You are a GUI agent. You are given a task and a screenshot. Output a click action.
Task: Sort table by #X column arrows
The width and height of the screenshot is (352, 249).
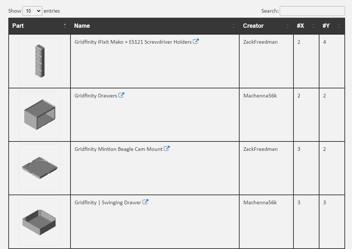click(x=313, y=26)
